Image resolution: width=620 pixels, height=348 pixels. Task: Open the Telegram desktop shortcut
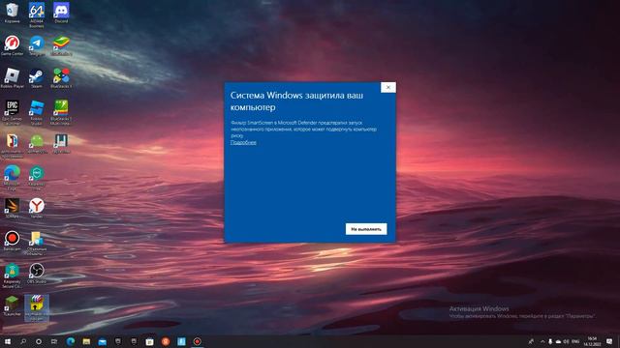(x=37, y=45)
